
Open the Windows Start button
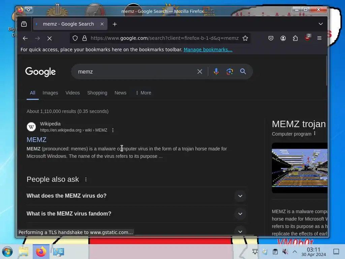pos(7,252)
